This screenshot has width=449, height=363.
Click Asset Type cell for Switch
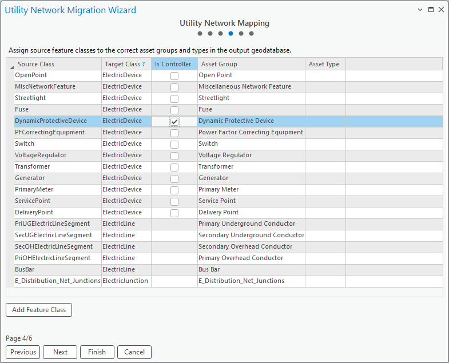pos(325,144)
